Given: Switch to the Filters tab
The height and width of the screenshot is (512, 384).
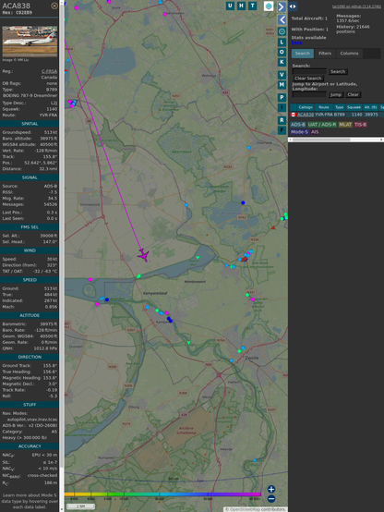Looking at the screenshot, I should (325, 54).
